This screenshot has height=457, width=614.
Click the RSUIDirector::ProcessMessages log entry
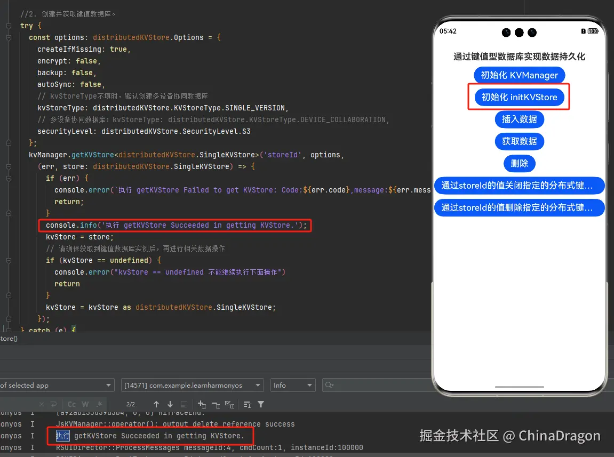[x=209, y=447]
